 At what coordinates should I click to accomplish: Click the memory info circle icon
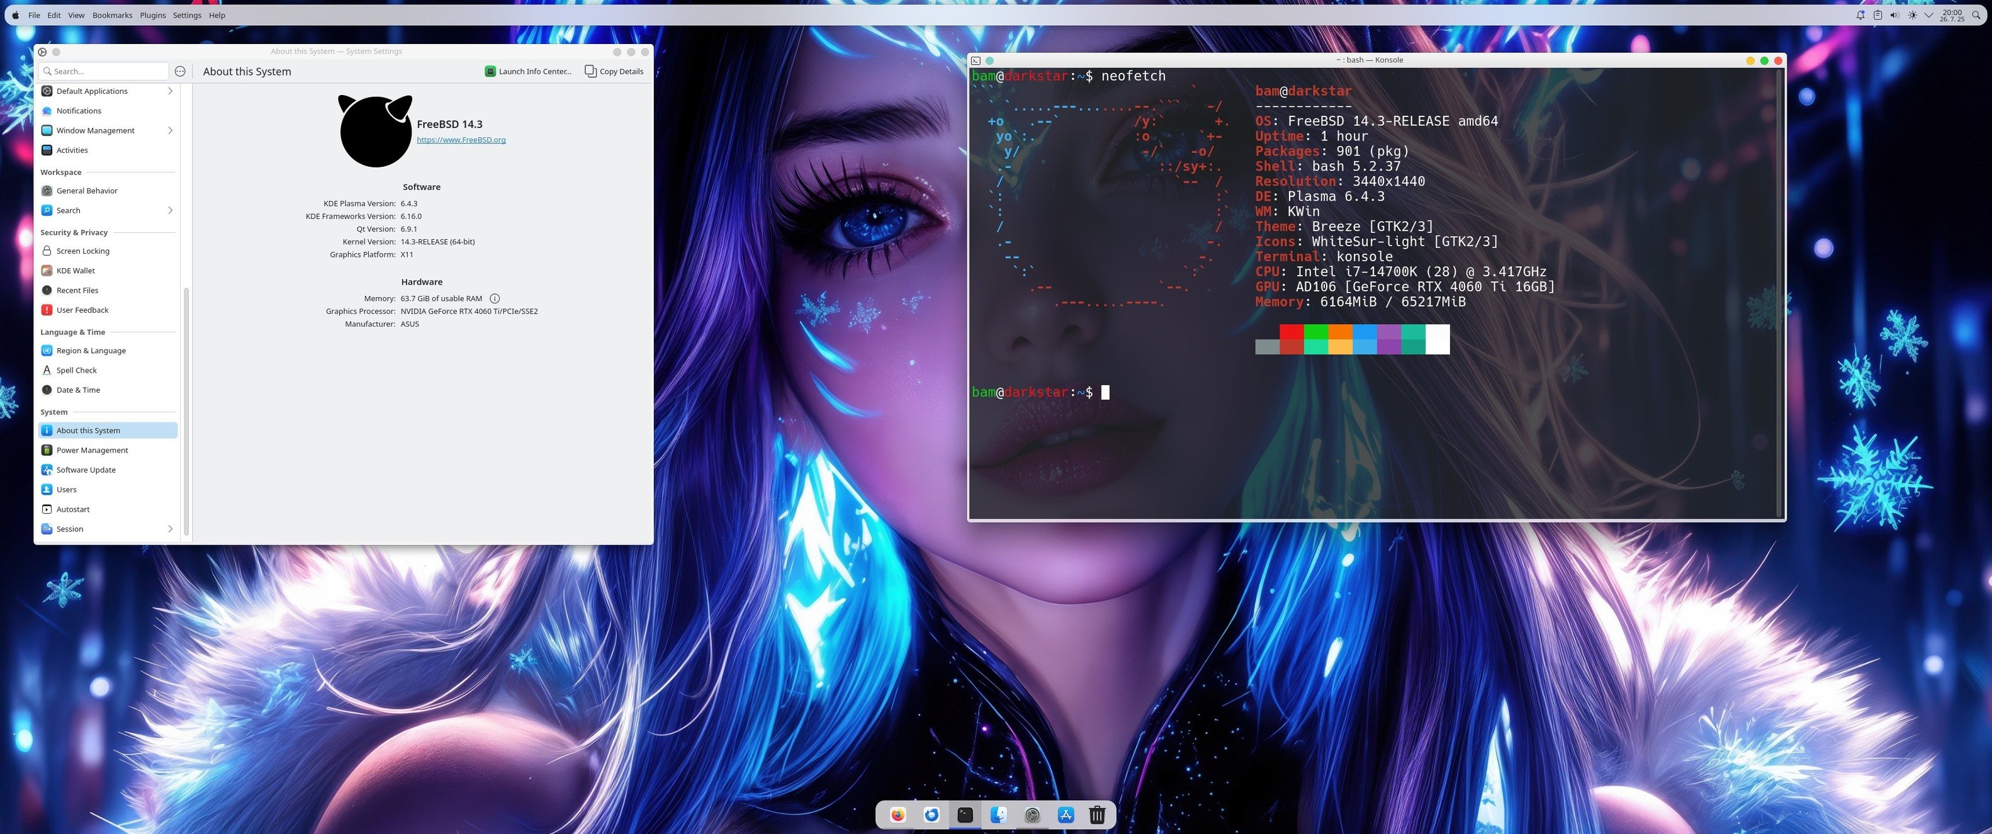495,298
